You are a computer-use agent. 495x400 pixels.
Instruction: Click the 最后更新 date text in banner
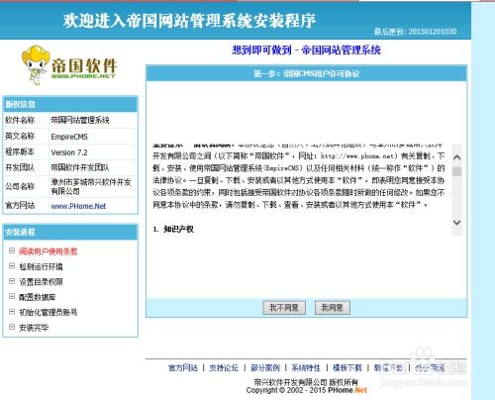415,32
